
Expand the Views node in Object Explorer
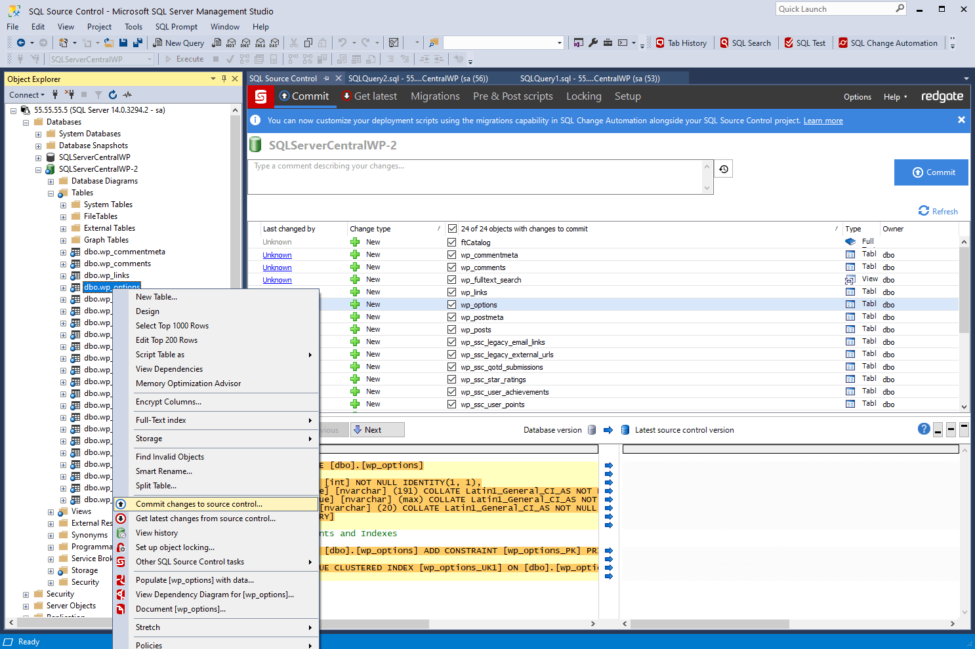(51, 511)
